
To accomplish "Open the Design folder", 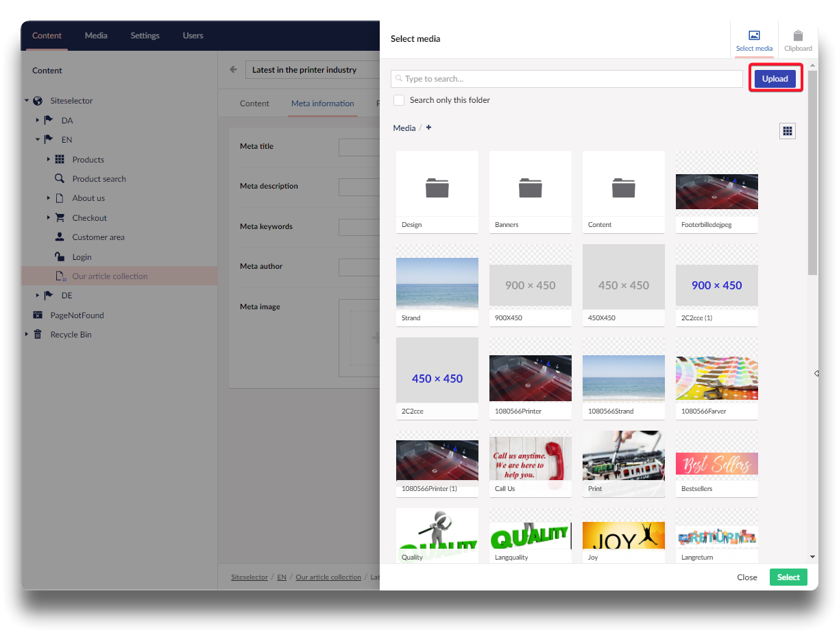I will [x=437, y=191].
